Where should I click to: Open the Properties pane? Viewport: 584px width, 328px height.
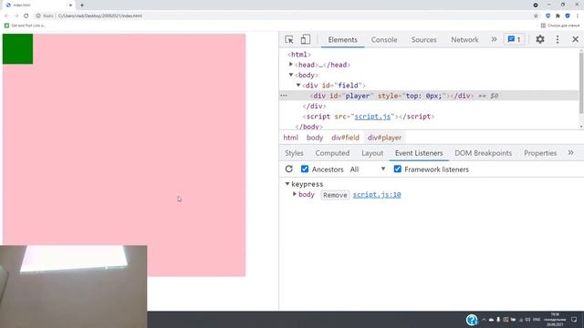pos(540,153)
